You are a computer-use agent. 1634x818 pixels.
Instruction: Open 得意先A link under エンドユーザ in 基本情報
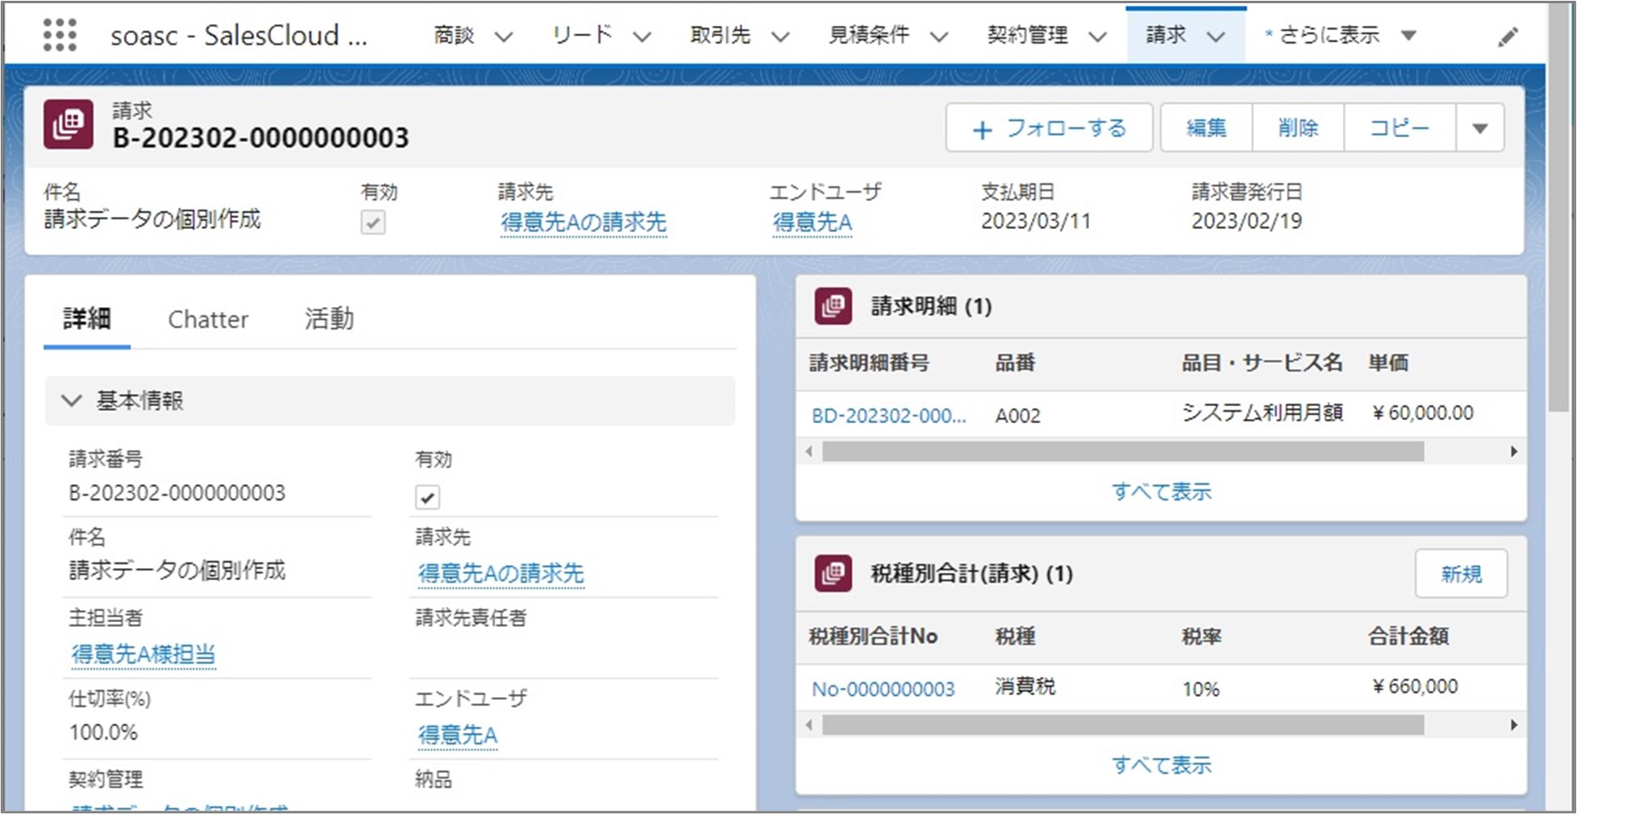pos(457,735)
